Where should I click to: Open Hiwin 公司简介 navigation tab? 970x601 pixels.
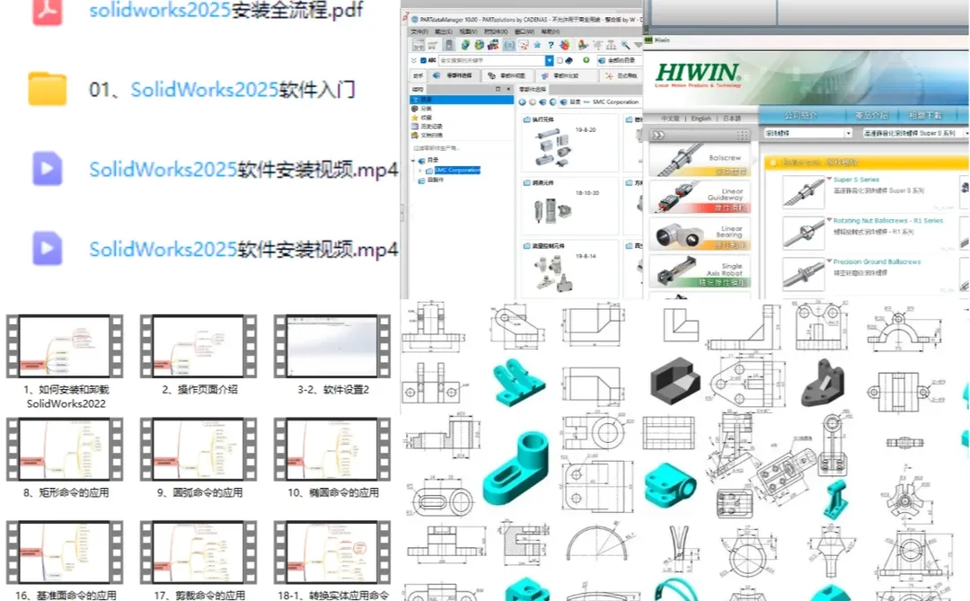click(x=800, y=115)
